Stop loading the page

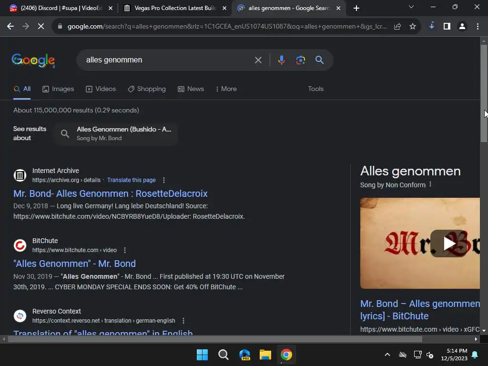[41, 27]
